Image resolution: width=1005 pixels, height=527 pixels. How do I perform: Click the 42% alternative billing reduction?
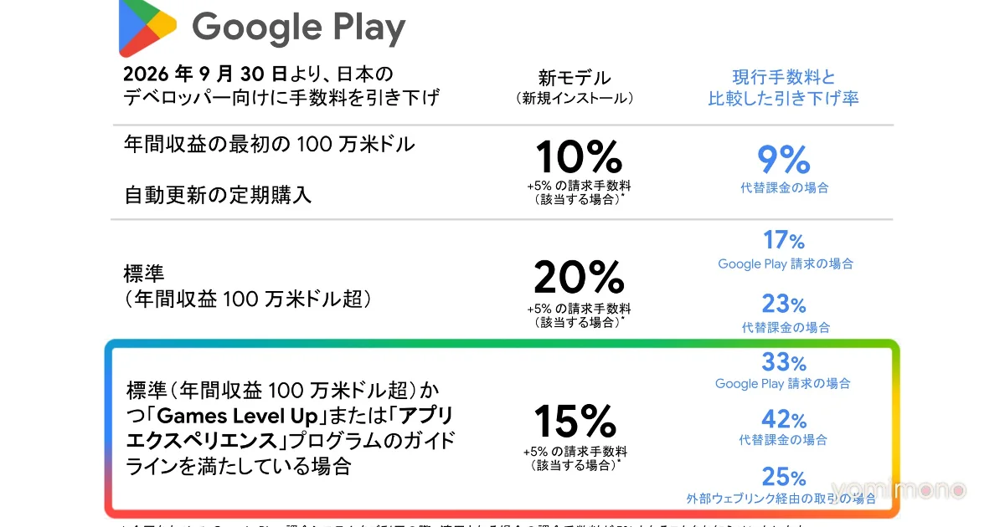click(x=784, y=418)
